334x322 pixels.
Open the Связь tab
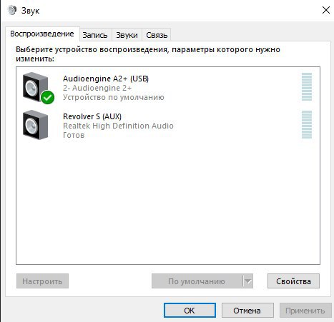(x=157, y=35)
